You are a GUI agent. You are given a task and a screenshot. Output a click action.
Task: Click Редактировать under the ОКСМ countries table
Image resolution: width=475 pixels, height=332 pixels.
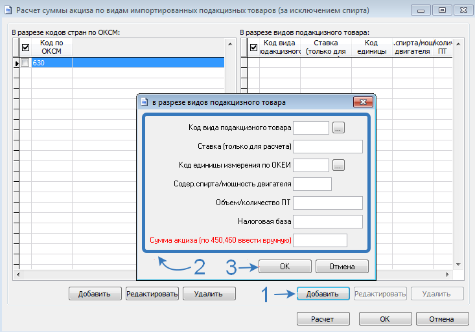[152, 294]
